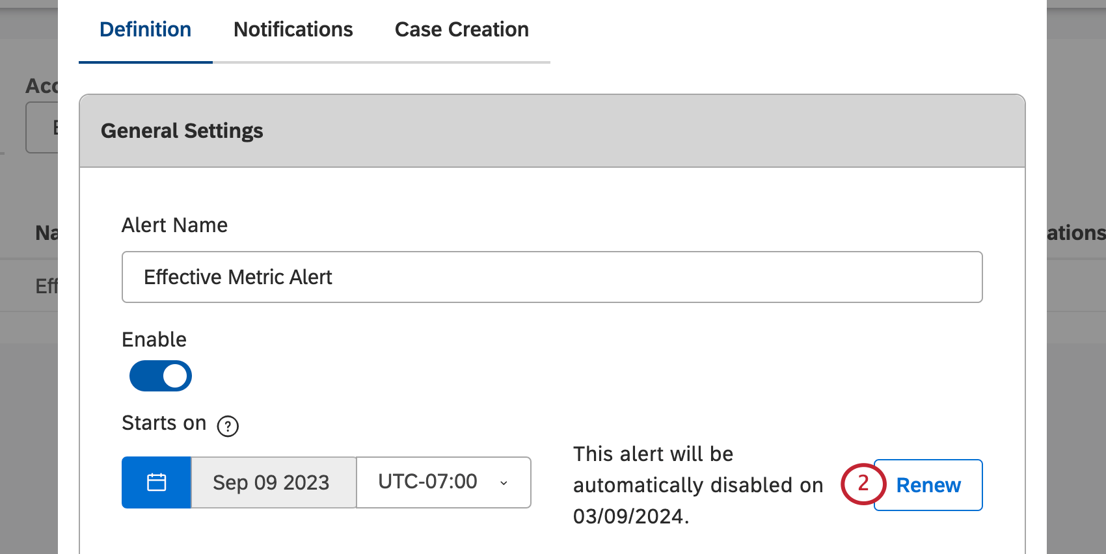1106x554 pixels.
Task: Click the Starts on help question icon
Action: point(228,426)
